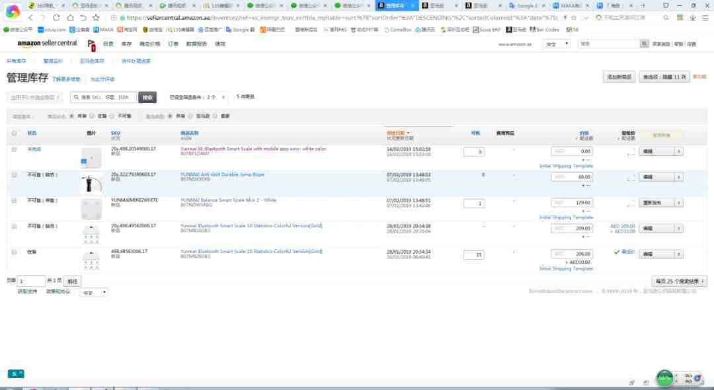Viewport: 714px width, 390px height.
Task: Open the 库存 menu in the top navigation
Action: coord(126,44)
